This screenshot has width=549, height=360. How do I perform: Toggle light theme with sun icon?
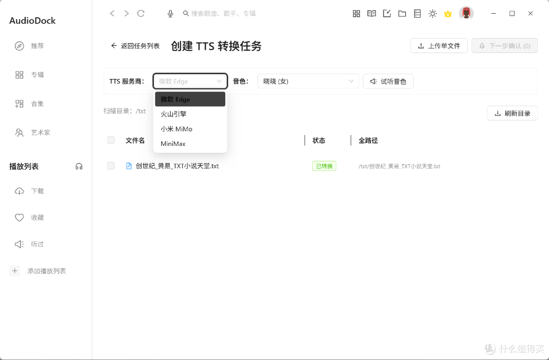click(433, 14)
